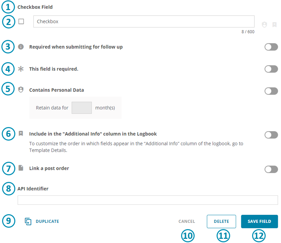Enable Include in Additional Info column toggle
Image resolution: width=281 pixels, height=243 pixels.
271,135
